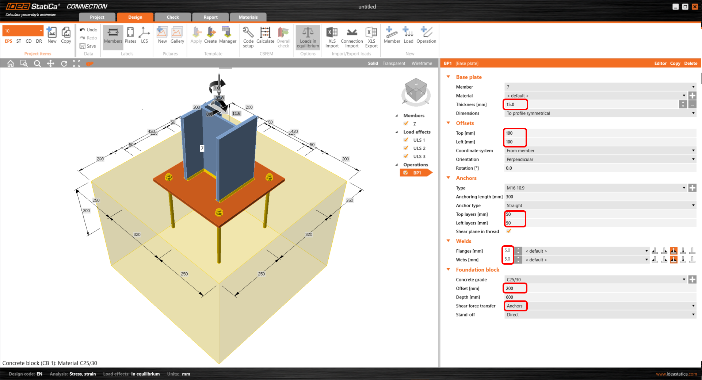Toggle Shear plane in thread checkbox

click(x=509, y=231)
